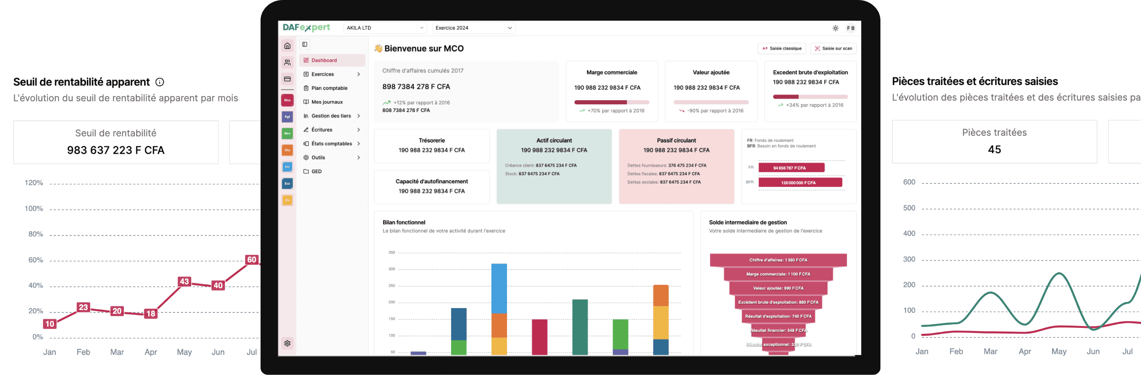Screen dimensions: 1141x375
Task: Click the info icon beside Seuil de rentabilité apparent
Action: click(160, 82)
